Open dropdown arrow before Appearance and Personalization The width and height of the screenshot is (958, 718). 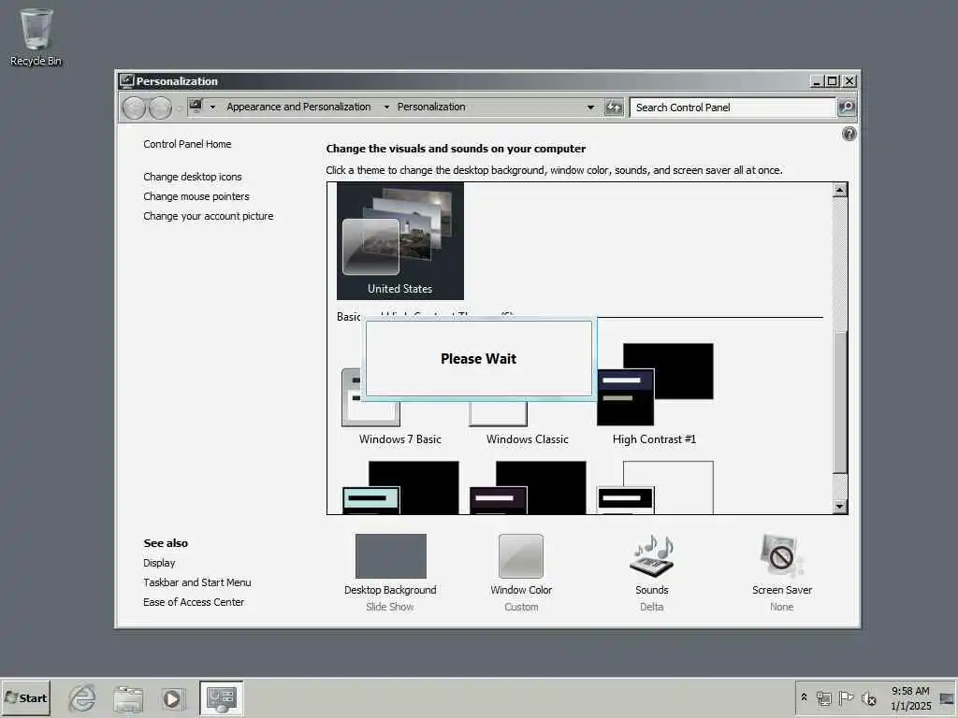[212, 107]
